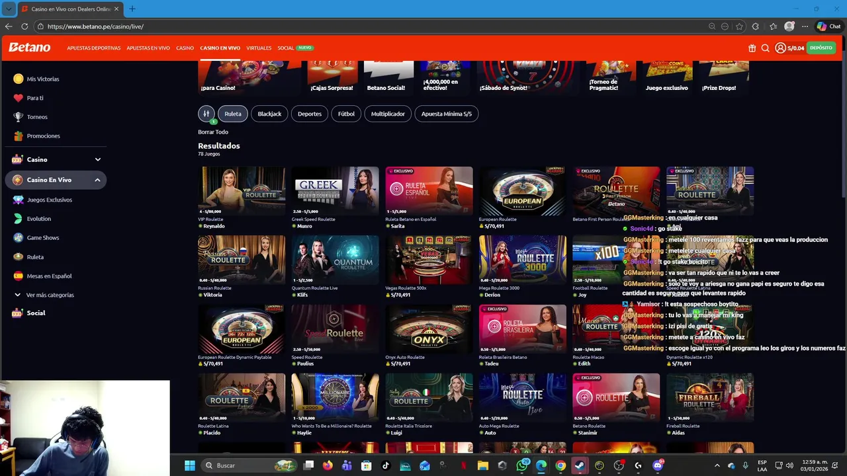Screen dimensions: 847x476
Task: Open Roleta Brasileira Betano game
Action: point(523,329)
